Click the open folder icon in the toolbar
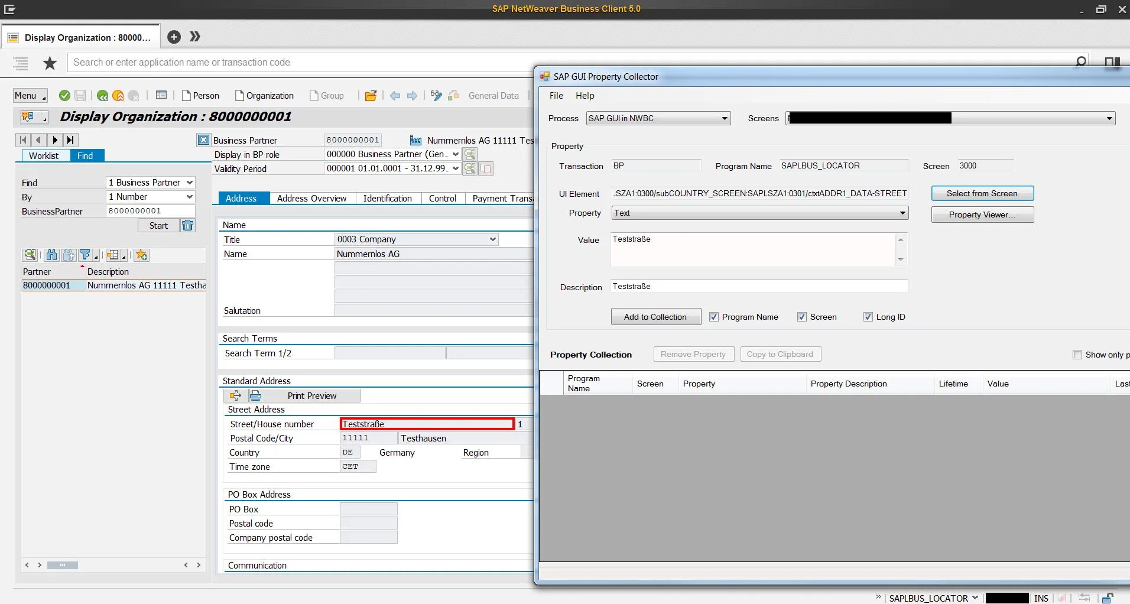Image resolution: width=1130 pixels, height=604 pixels. tap(370, 95)
